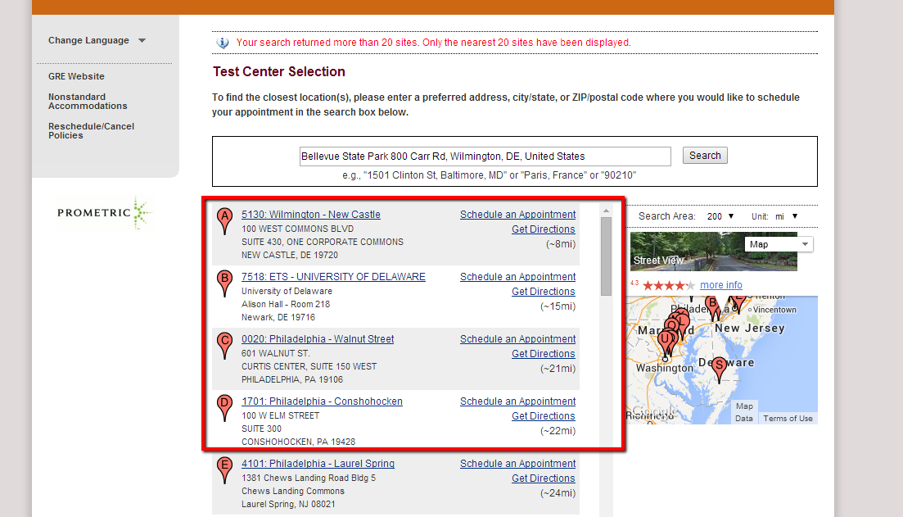Click the Newark, DE 19716 address line
This screenshot has height=517, width=903.
coord(278,318)
